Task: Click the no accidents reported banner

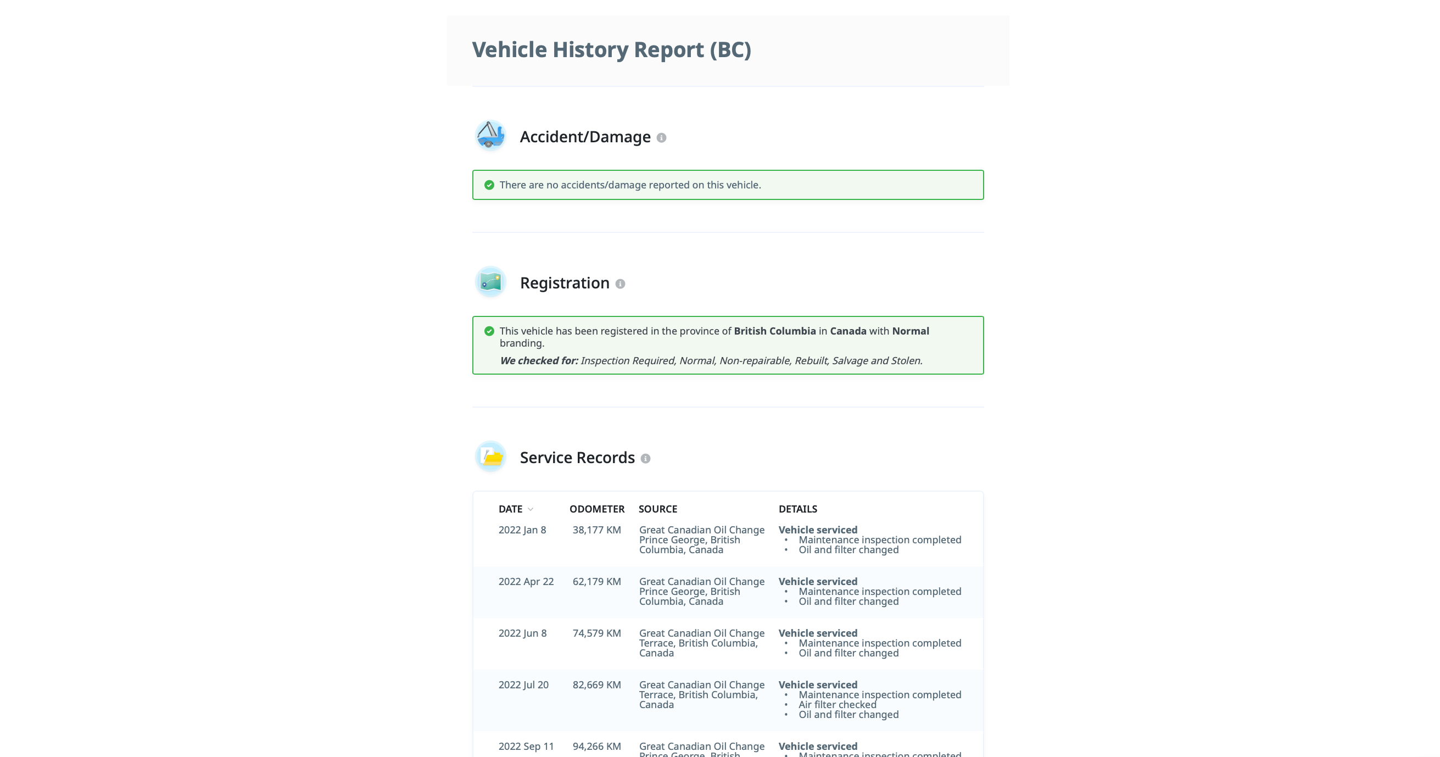Action: [x=728, y=185]
